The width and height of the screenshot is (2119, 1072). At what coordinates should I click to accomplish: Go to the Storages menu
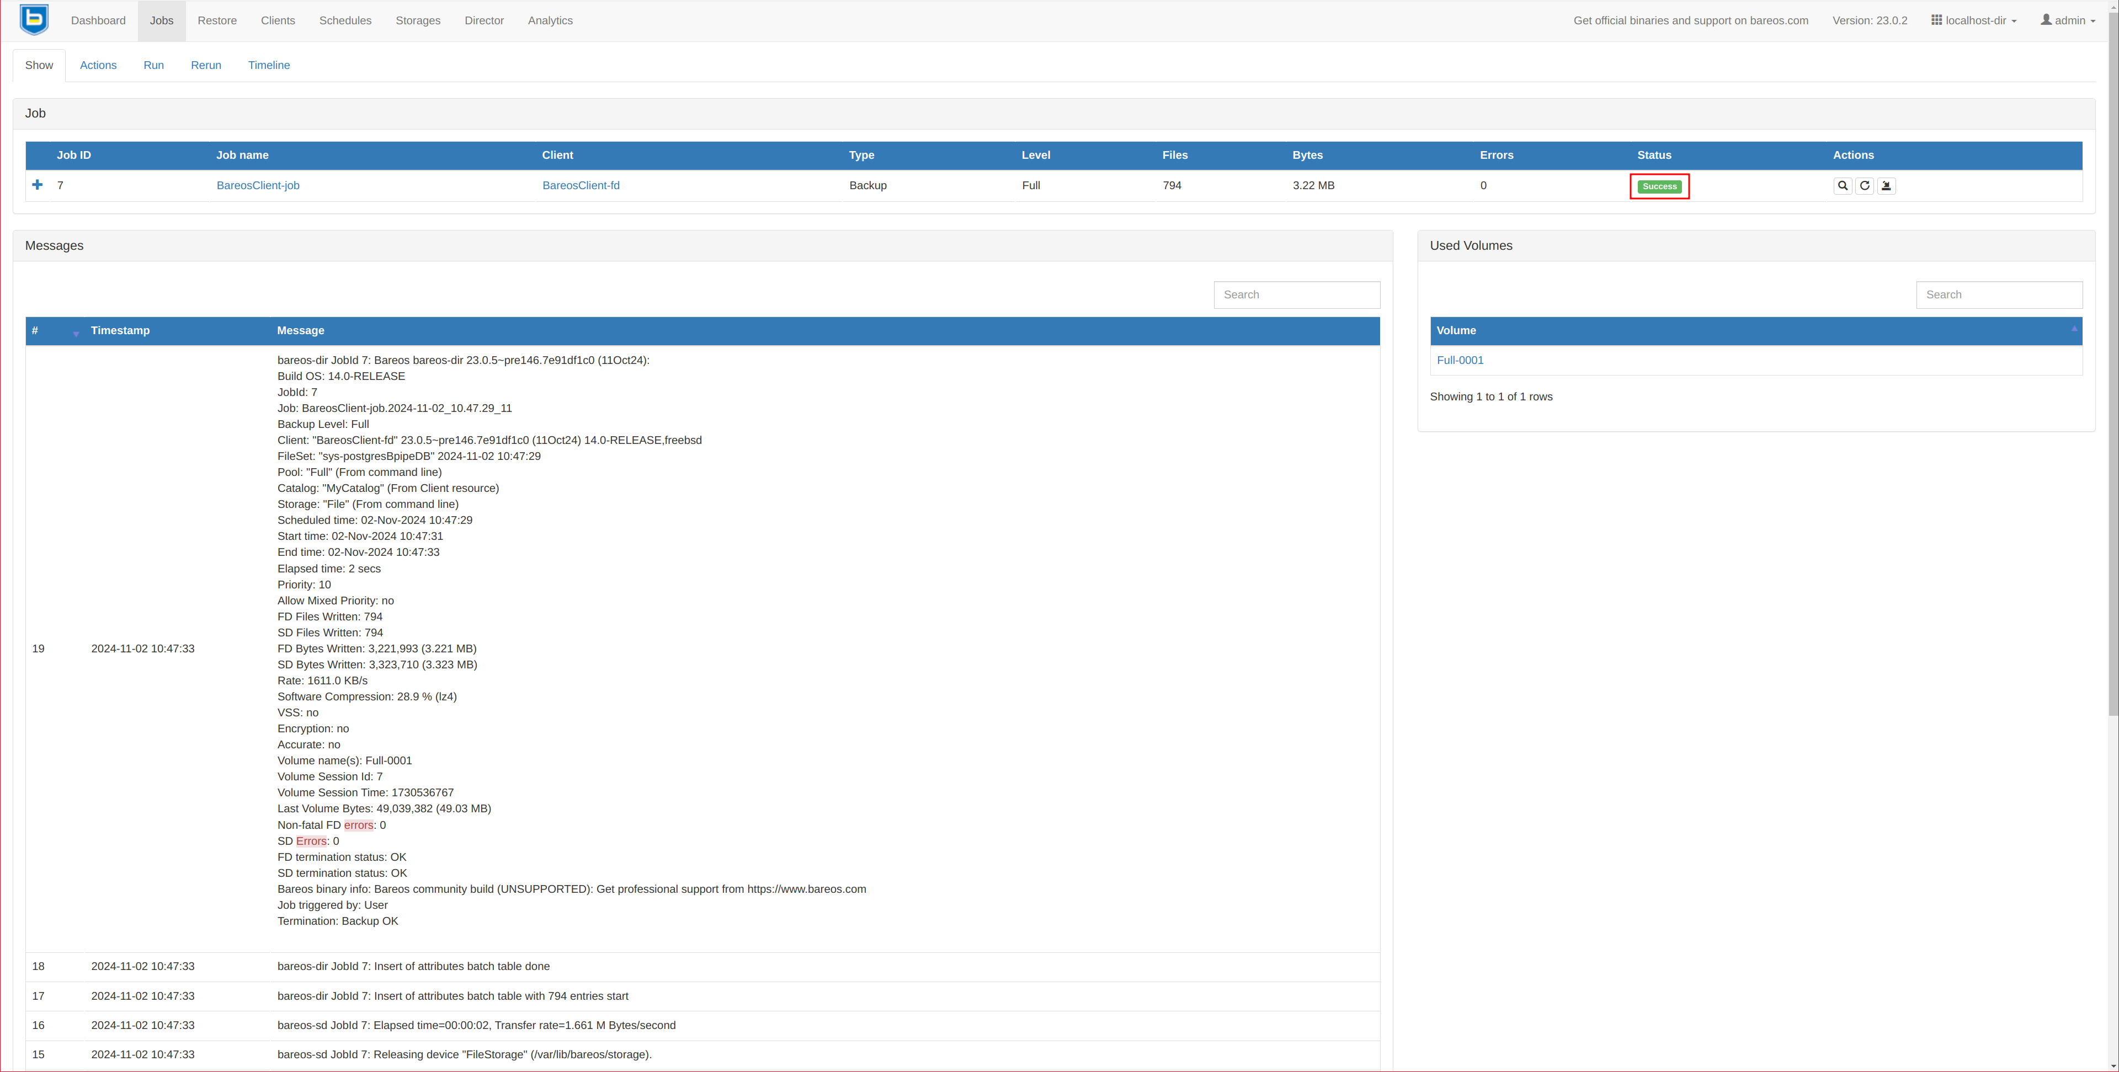418,20
